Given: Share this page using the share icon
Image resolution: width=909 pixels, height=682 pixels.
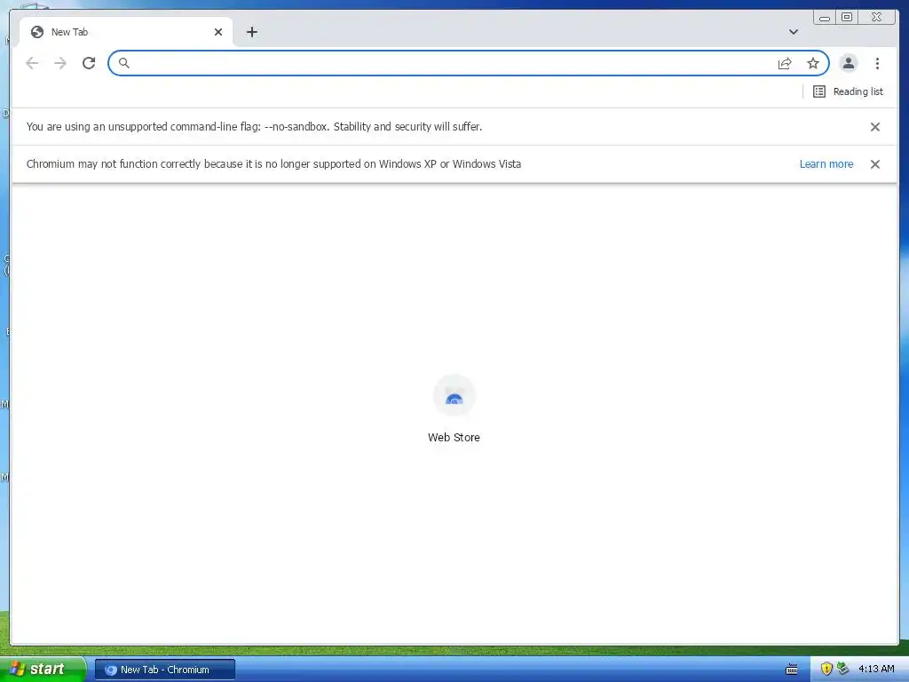Looking at the screenshot, I should click(x=785, y=63).
